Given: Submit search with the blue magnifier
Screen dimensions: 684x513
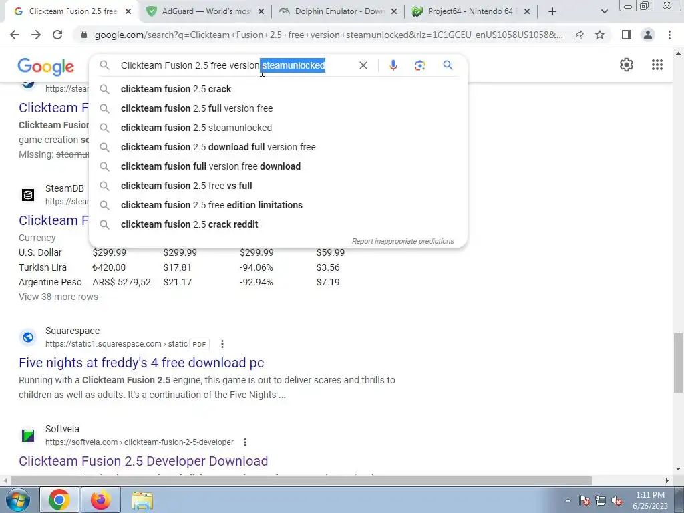Looking at the screenshot, I should 448,65.
